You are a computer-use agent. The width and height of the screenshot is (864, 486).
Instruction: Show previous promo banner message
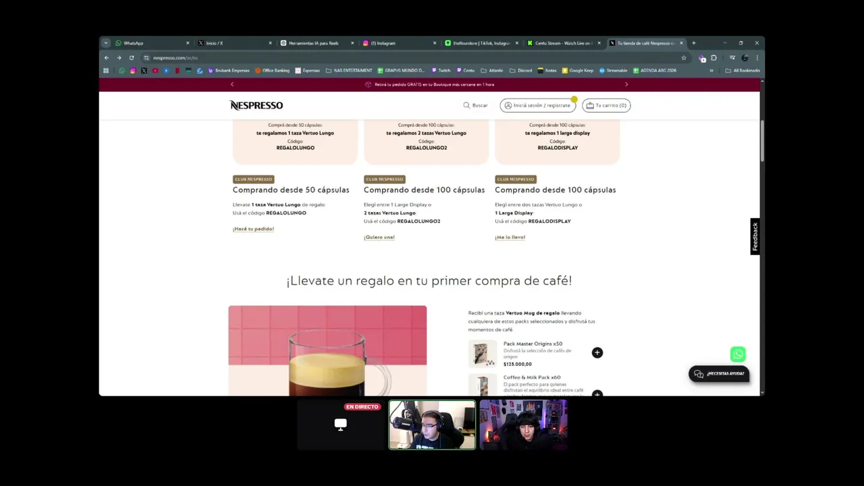(232, 84)
